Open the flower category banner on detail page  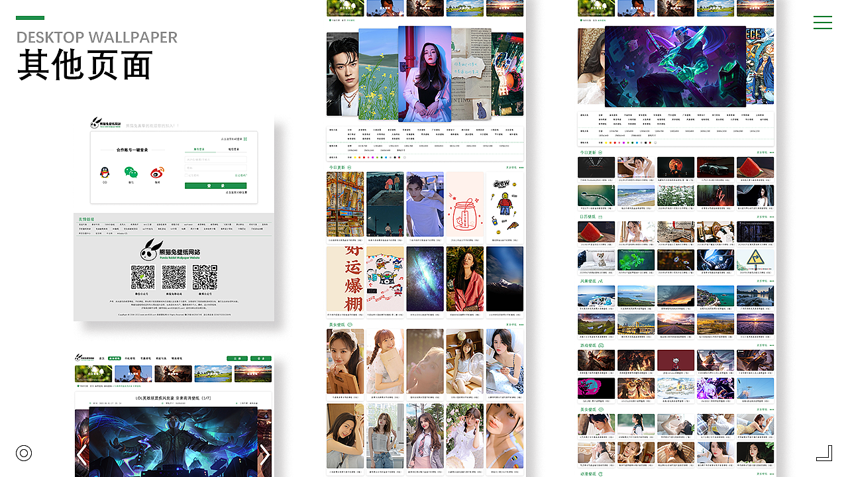coord(93,374)
